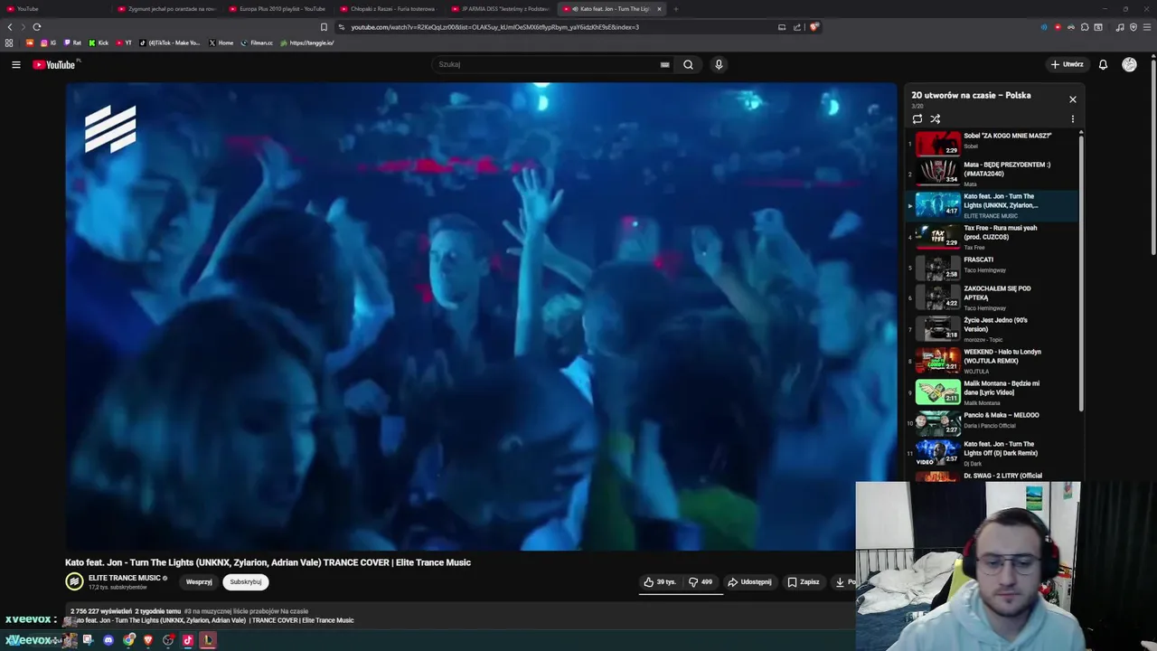The width and height of the screenshot is (1157, 651).
Task: Open YouTube notifications bell
Action: click(x=1103, y=64)
